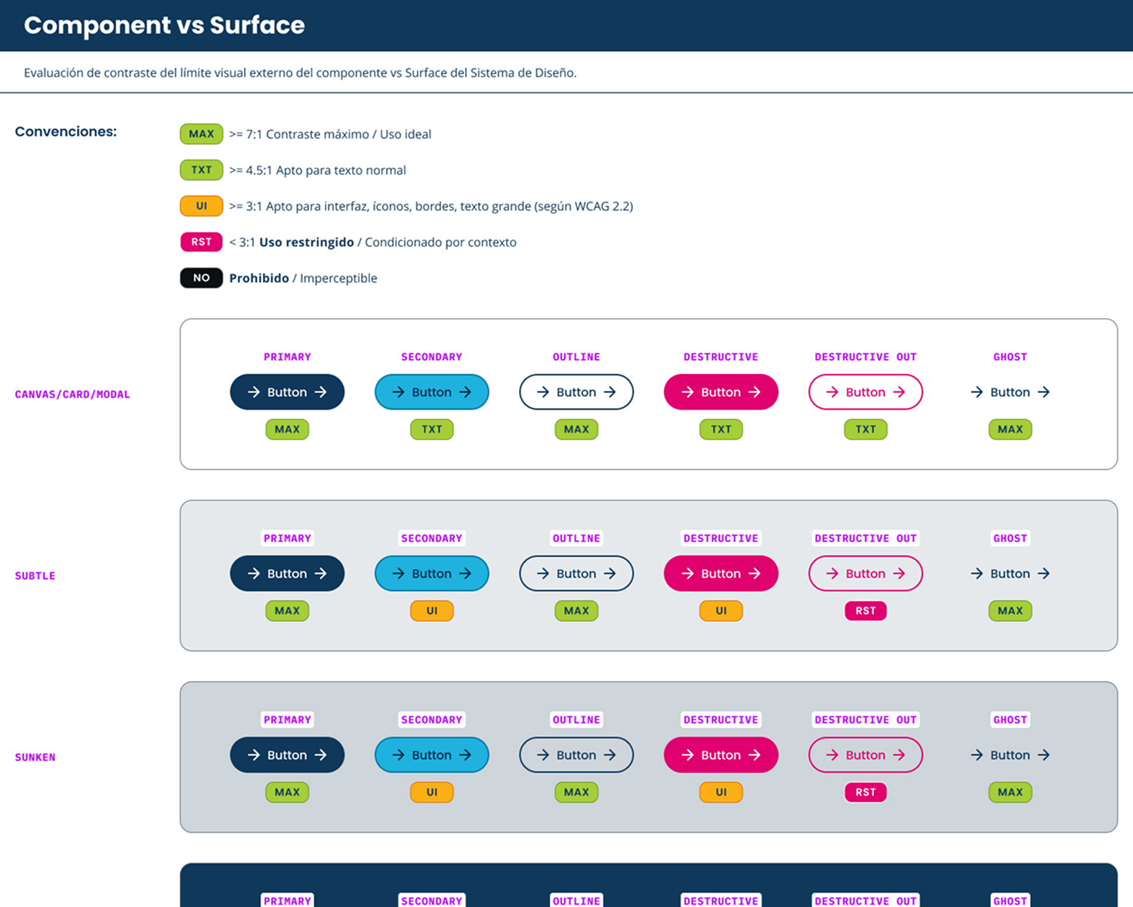
Task: Click the SECONDARY label on Subtle surface
Action: 432,538
